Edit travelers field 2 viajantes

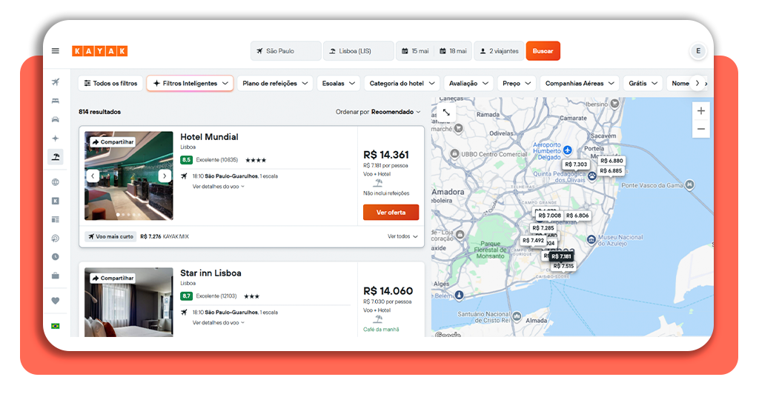(x=499, y=51)
